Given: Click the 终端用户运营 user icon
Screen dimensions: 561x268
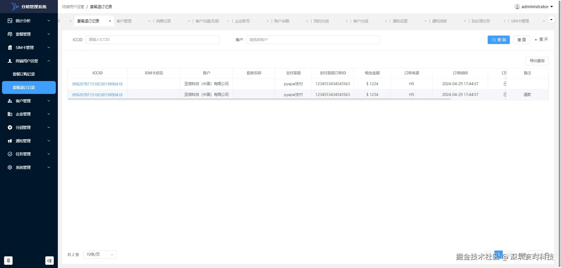Looking at the screenshot, I should tap(10, 61).
